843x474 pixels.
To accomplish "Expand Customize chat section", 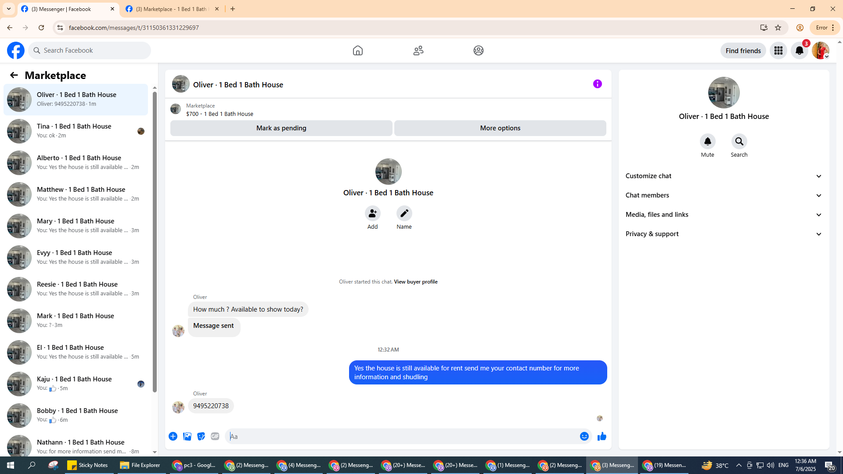I will tap(723, 176).
